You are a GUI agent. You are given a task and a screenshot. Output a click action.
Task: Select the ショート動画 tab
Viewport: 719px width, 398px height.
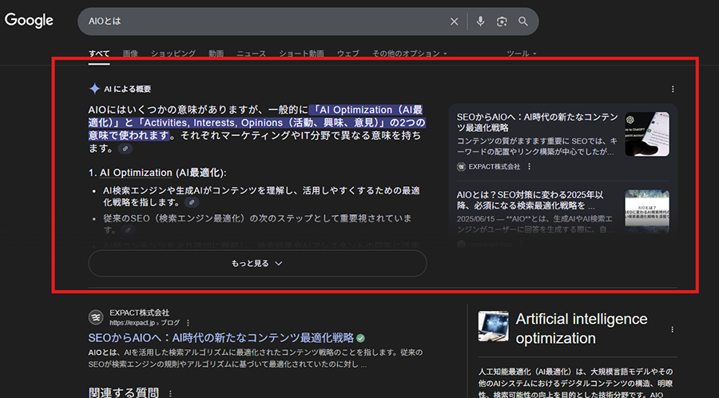click(x=301, y=54)
